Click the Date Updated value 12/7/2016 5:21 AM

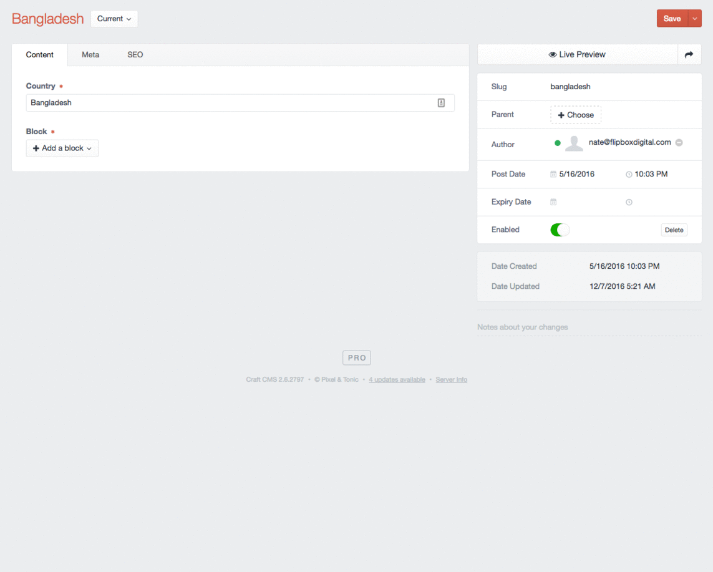tap(622, 286)
